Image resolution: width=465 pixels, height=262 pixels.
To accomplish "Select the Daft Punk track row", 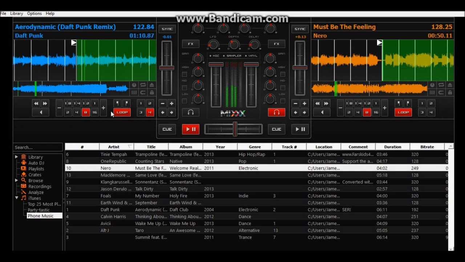I will [256, 210].
